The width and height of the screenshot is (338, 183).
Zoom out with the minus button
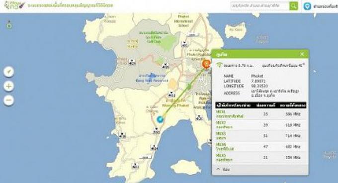8,100
